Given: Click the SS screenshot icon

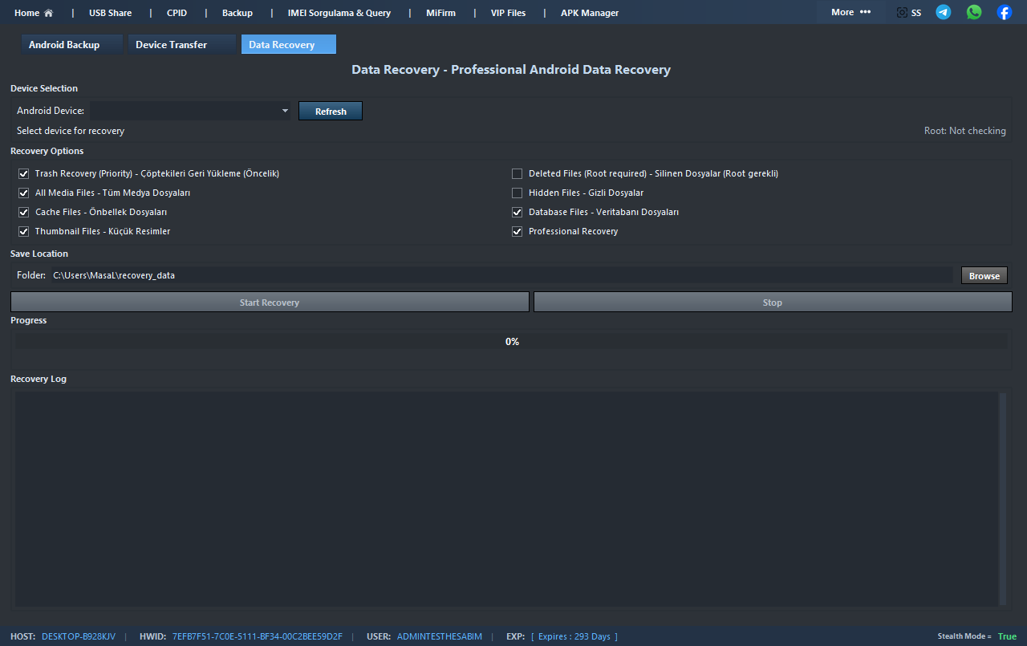Looking at the screenshot, I should [x=903, y=13].
